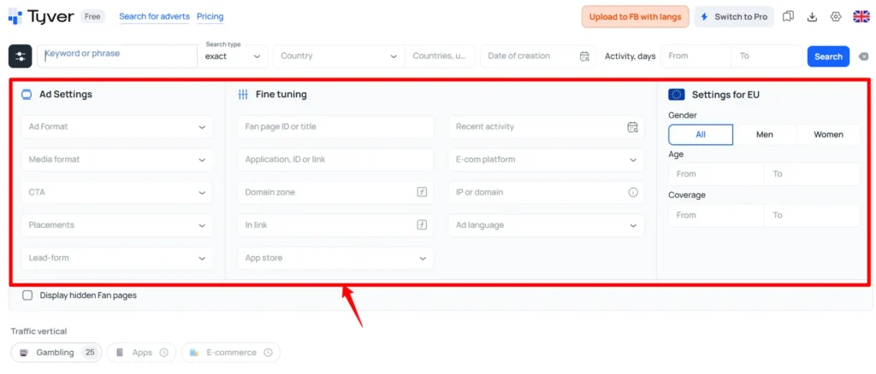
Task: Click the info icon in IP or domain
Action: click(633, 192)
